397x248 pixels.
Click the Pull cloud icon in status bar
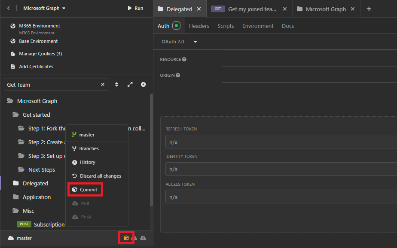pos(135,238)
